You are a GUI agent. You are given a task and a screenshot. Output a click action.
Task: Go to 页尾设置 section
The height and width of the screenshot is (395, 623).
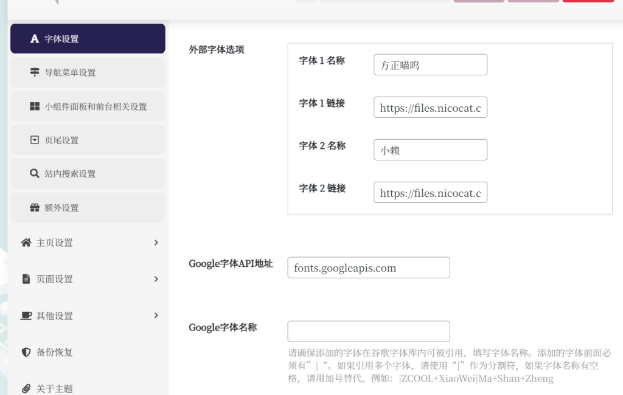88,140
